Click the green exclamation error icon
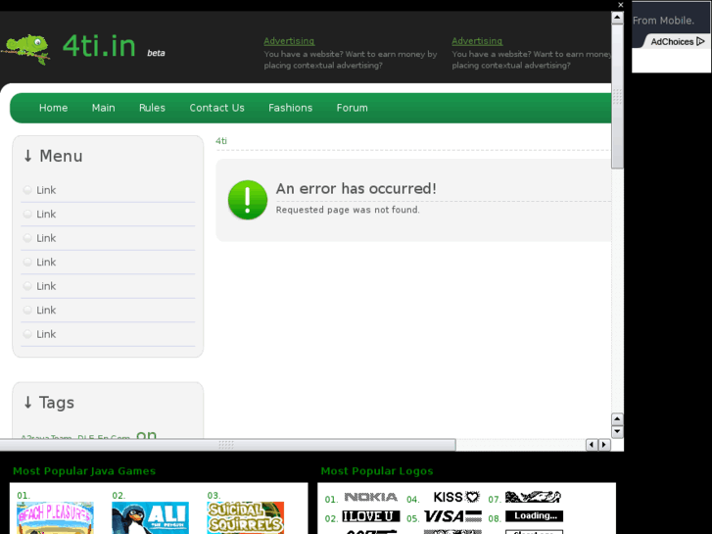This screenshot has width=712, height=534. [248, 200]
